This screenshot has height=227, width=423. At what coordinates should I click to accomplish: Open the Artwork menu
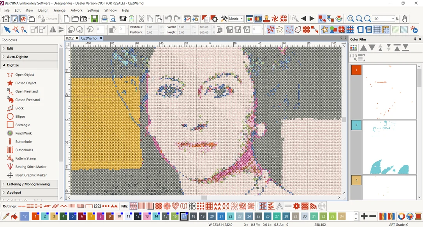76,10
